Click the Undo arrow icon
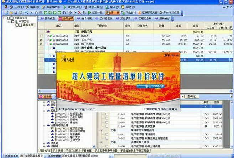234x158 pixels. click(x=27, y=13)
